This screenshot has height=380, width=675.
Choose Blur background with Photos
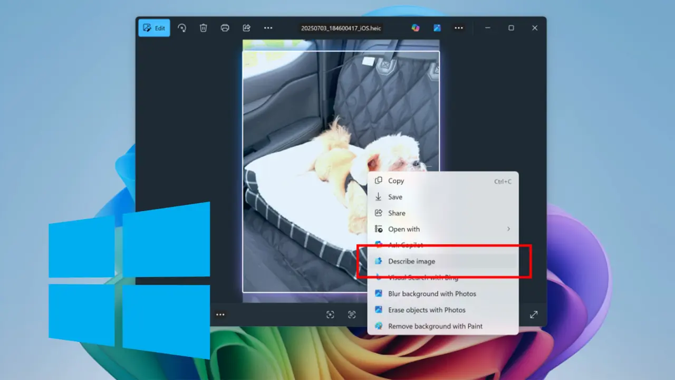point(432,293)
